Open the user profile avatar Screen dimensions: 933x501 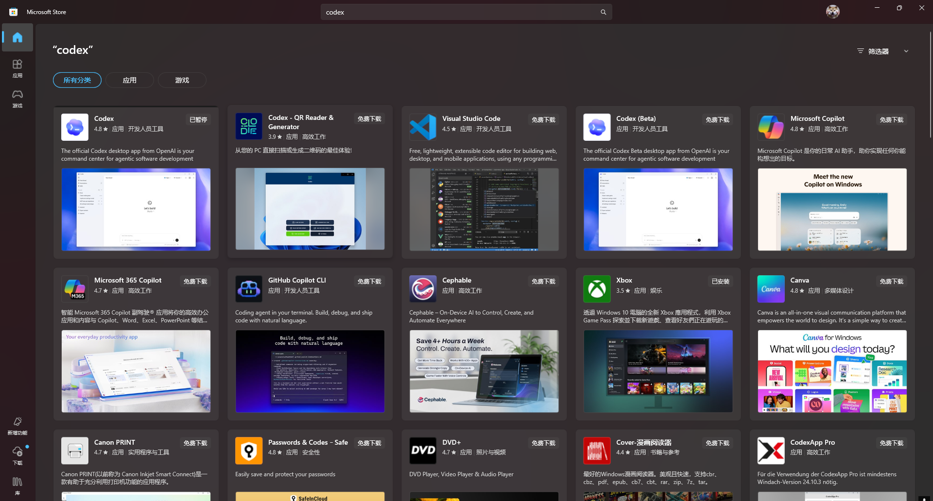(832, 12)
